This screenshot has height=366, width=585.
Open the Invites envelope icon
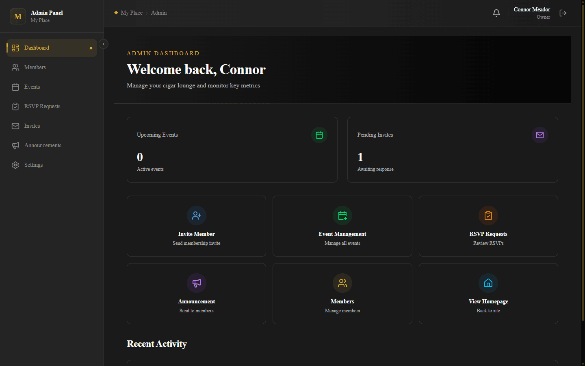point(15,126)
